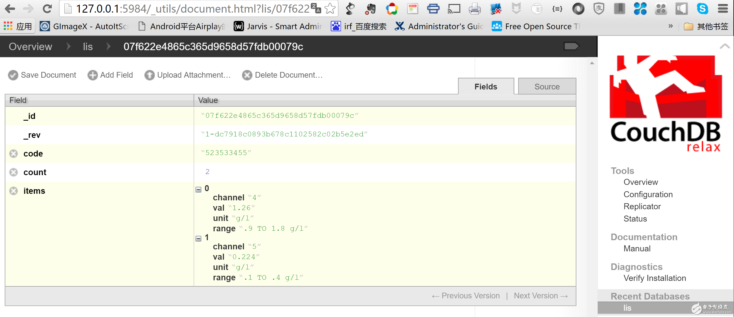The height and width of the screenshot is (317, 734).
Task: Click the Delete Document icon
Action: [x=246, y=75]
